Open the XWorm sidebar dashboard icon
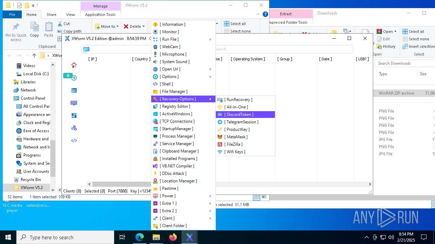The width and height of the screenshot is (435, 244). click(74, 116)
